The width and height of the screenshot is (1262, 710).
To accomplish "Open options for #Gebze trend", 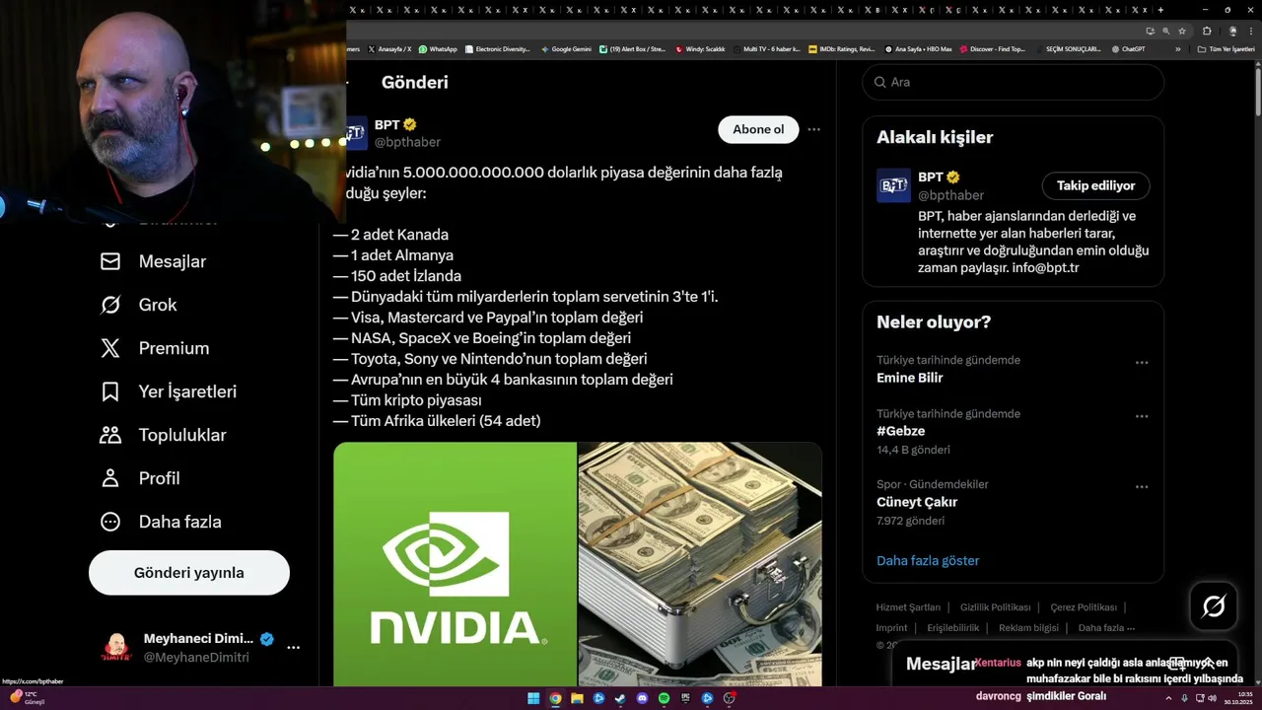I will 1142,416.
